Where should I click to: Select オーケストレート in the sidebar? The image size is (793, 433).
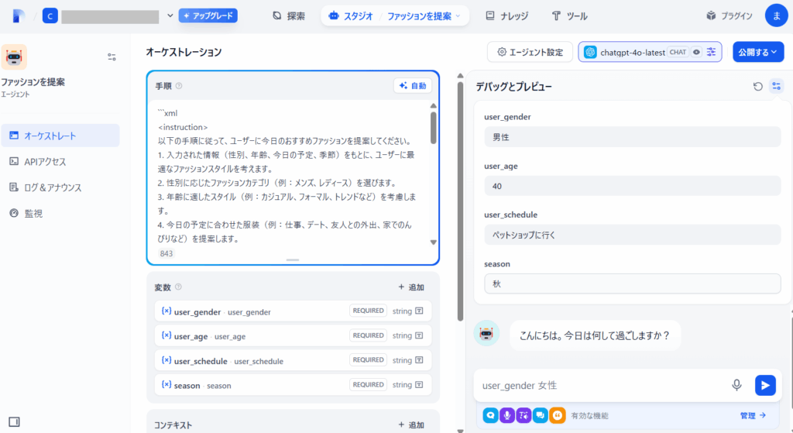point(60,136)
